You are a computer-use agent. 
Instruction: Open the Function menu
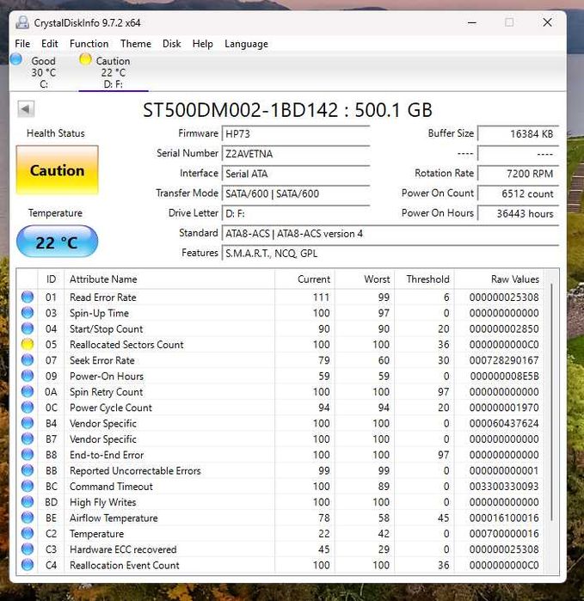(x=89, y=44)
